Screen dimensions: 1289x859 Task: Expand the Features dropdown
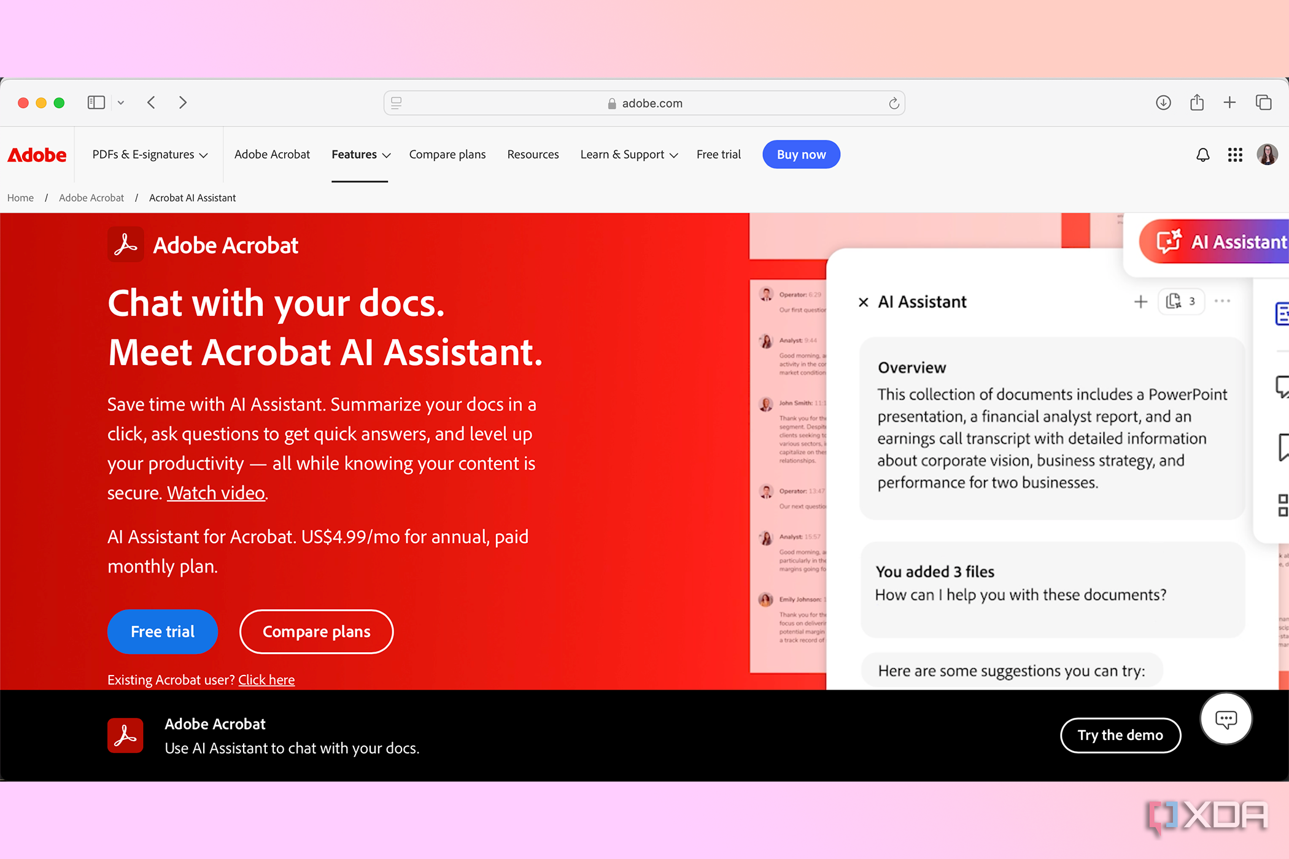pos(361,155)
